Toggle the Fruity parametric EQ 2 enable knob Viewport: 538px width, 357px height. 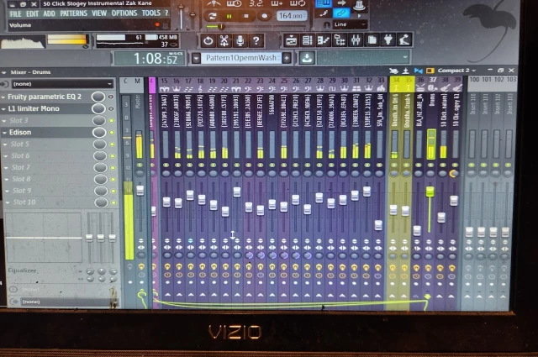click(98, 97)
